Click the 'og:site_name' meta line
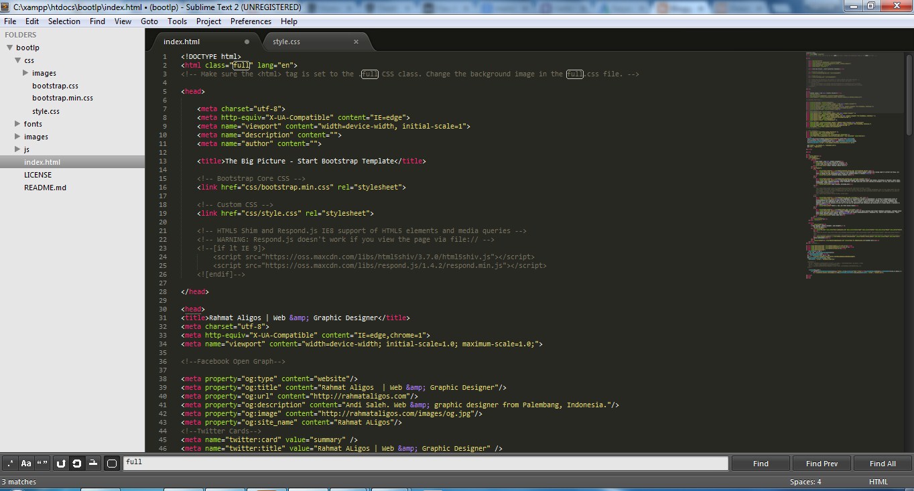Screen dimensions: 914x491 coord(291,422)
